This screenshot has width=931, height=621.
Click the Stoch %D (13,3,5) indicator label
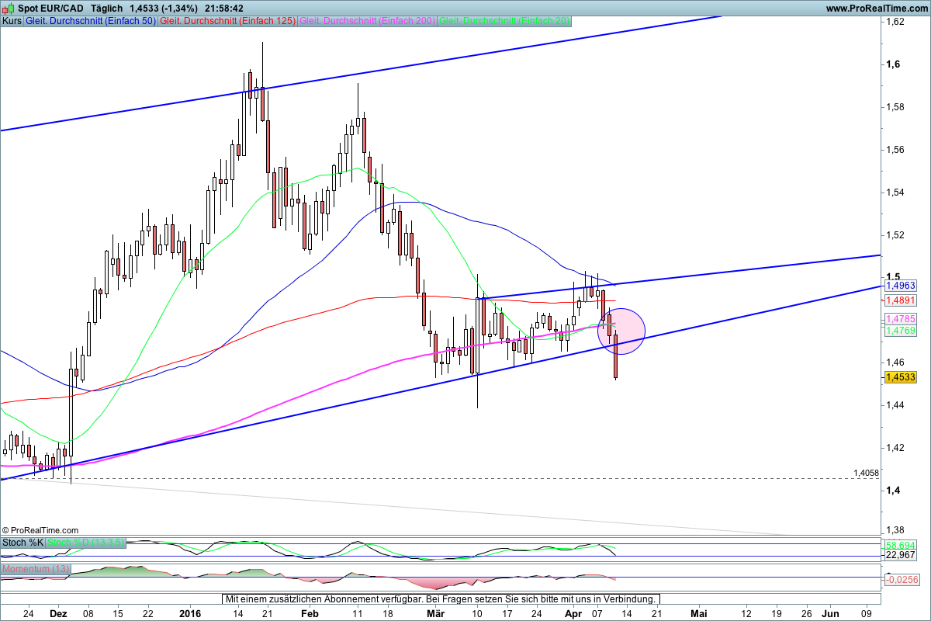85,543
